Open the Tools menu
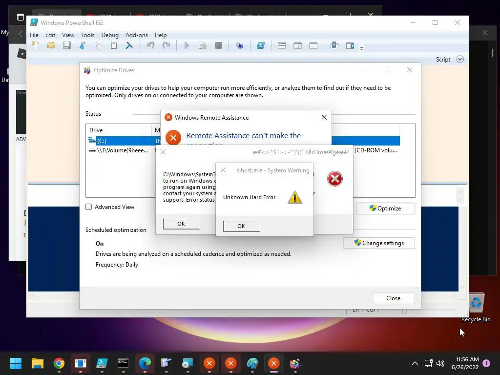This screenshot has width=500, height=375. 88,35
